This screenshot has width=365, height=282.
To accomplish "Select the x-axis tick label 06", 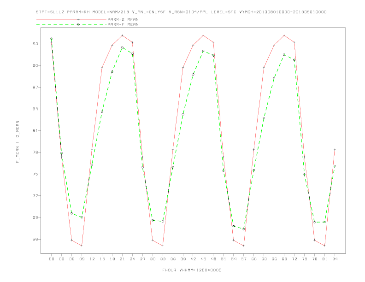I will tap(72, 259).
